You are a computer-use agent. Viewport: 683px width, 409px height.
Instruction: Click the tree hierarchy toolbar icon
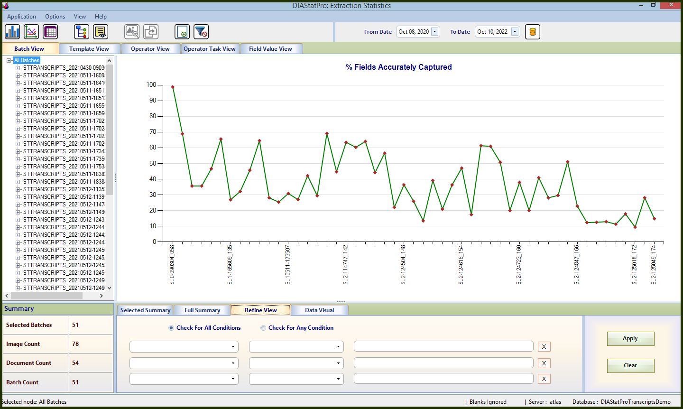pos(82,32)
